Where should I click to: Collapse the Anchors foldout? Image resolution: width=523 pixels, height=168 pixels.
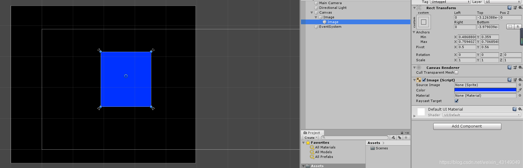[414, 32]
